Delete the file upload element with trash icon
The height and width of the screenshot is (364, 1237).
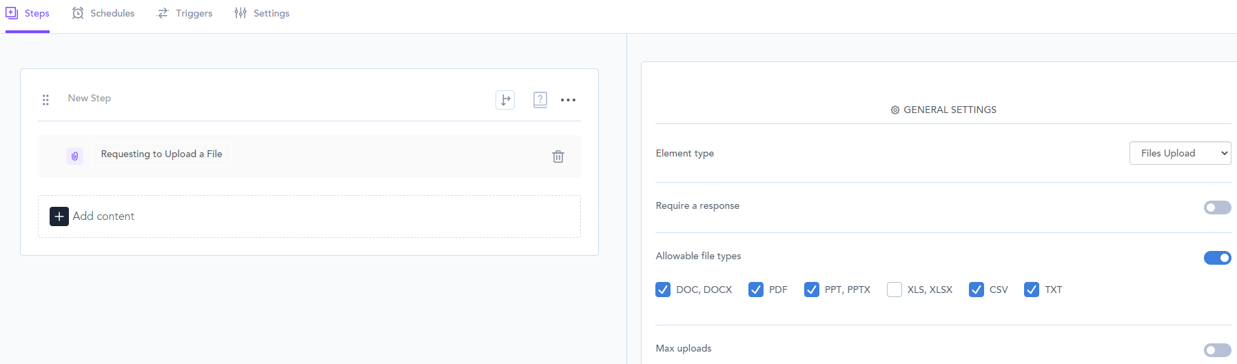[558, 156]
